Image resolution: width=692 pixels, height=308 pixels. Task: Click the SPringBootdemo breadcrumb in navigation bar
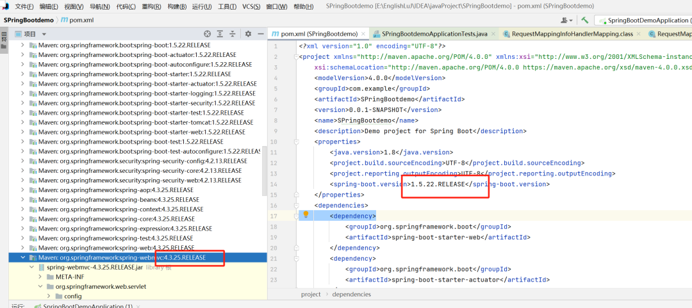tap(29, 20)
